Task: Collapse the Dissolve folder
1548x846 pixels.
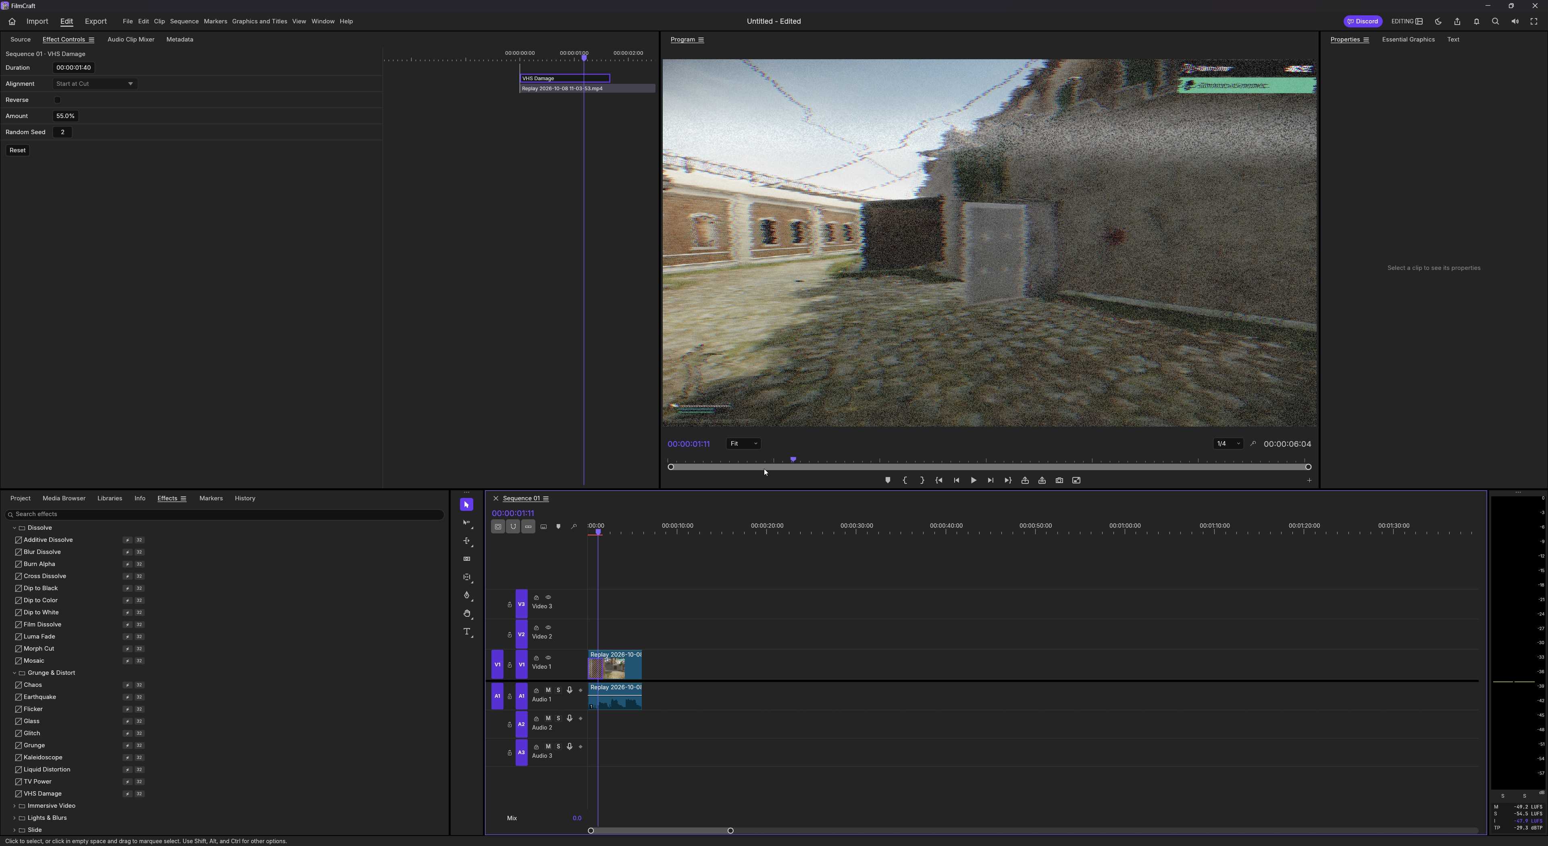Action: click(15, 528)
